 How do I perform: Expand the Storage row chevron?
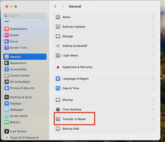[x=153, y=36]
